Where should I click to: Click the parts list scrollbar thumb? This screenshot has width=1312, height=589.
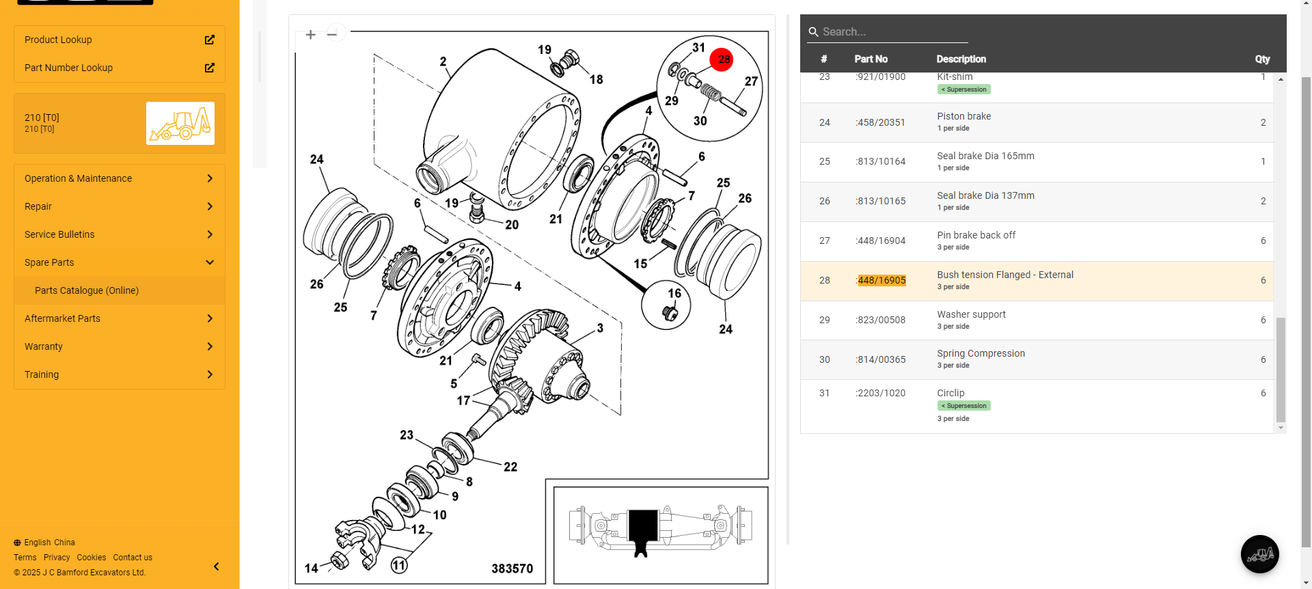click(1281, 369)
